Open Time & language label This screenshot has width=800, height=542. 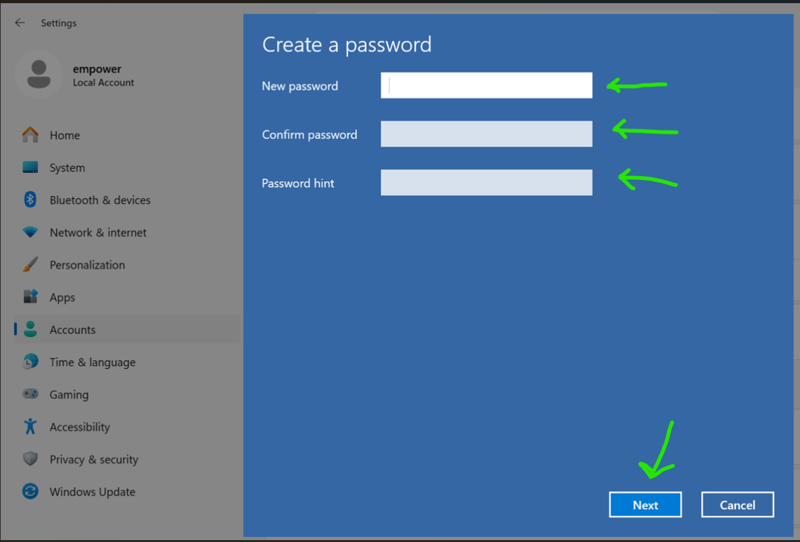pyautogui.click(x=93, y=362)
